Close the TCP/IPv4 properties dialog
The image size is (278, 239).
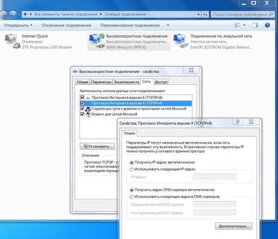click(x=251, y=122)
